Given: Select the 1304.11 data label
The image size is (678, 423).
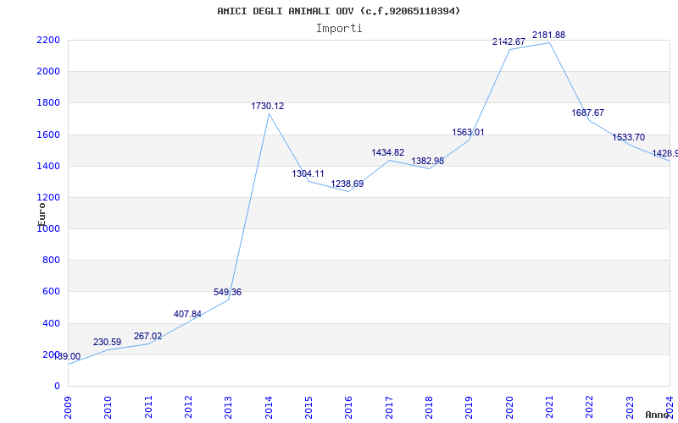Looking at the screenshot, I should [308, 174].
